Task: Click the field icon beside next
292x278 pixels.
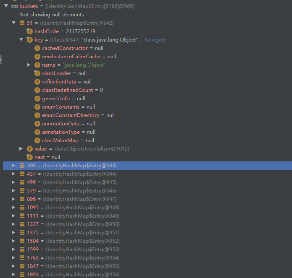Action: 29,157
